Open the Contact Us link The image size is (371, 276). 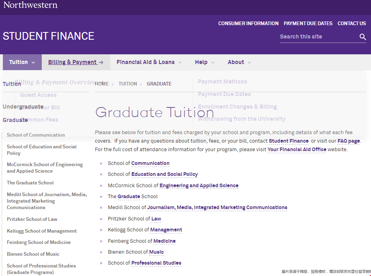click(352, 24)
